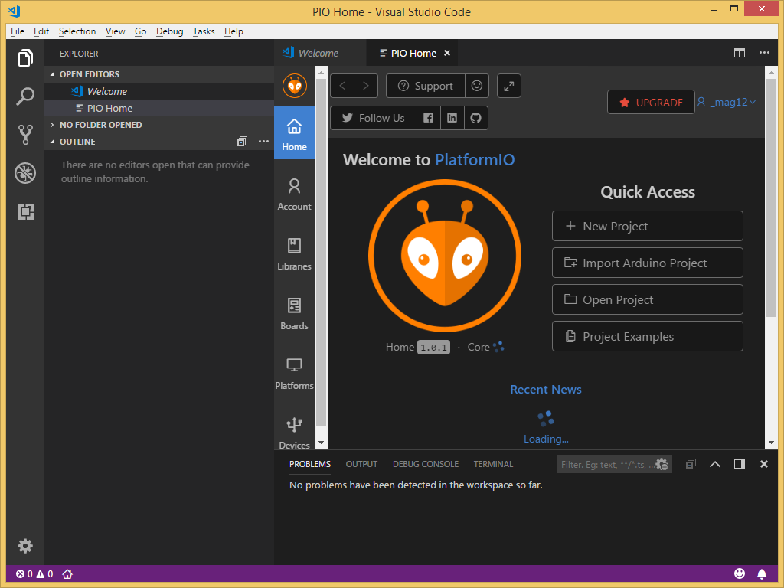This screenshot has height=588, width=784.
Task: Expand PIO Home to fullscreen with the expand icon
Action: (x=508, y=86)
